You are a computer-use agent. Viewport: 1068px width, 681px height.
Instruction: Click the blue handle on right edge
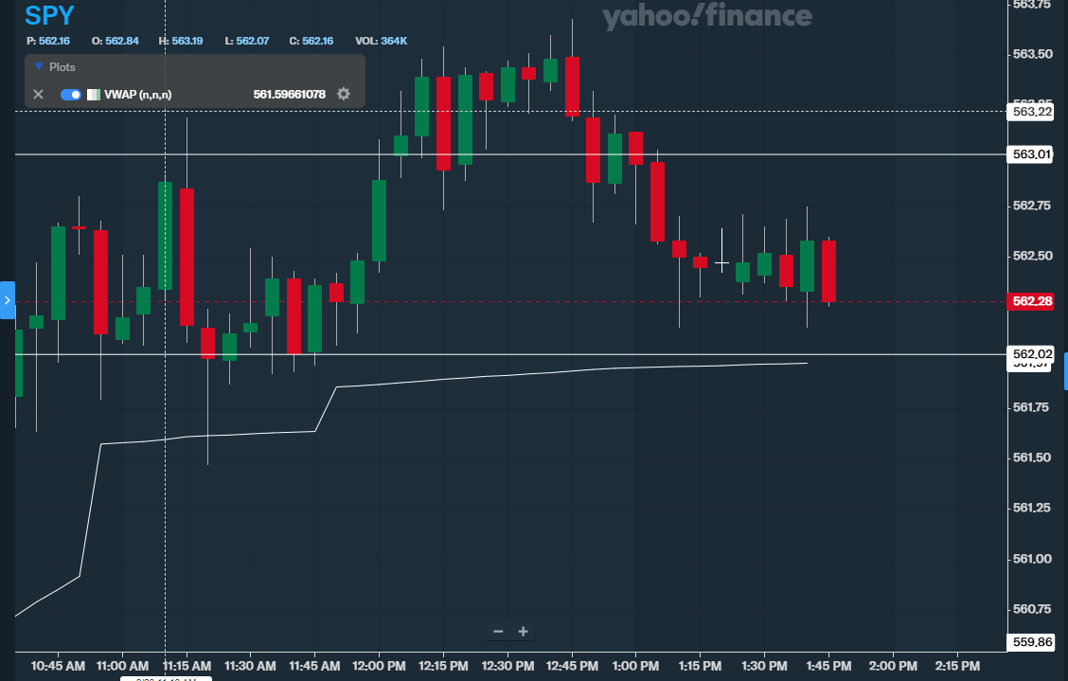point(1065,371)
